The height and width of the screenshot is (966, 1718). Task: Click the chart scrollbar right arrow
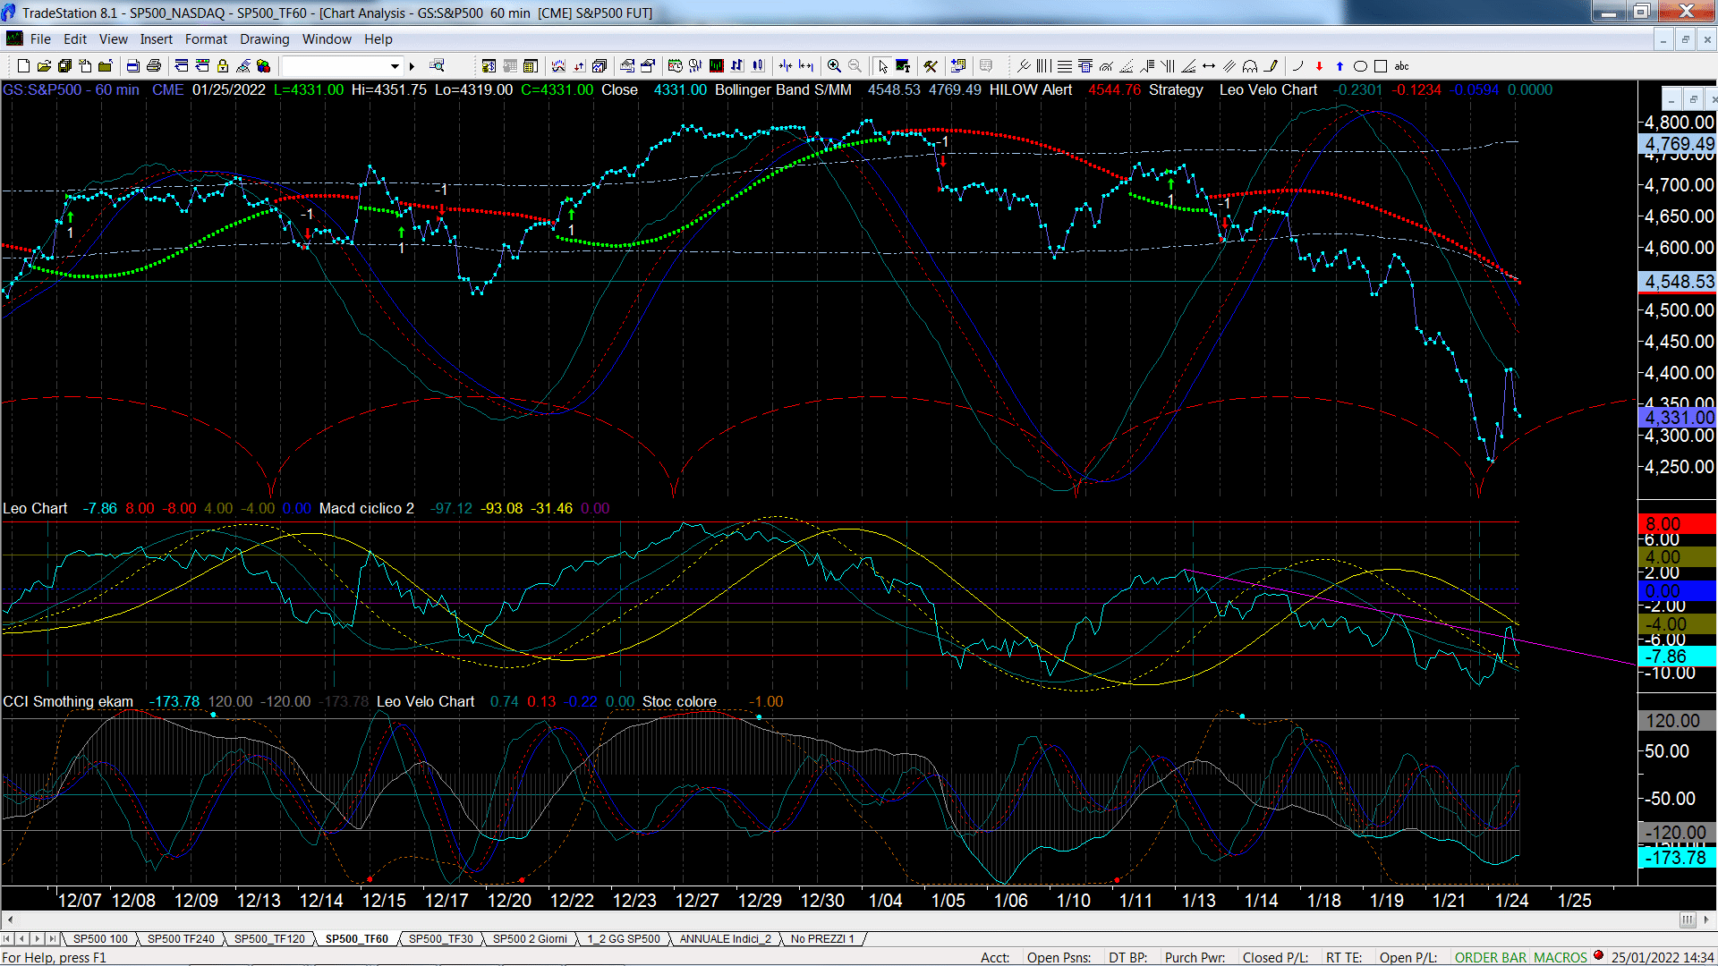(1705, 919)
